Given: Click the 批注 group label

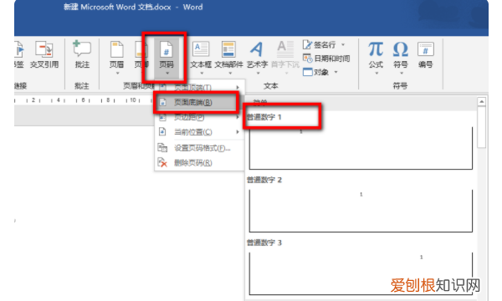Looking at the screenshot, I should [82, 86].
